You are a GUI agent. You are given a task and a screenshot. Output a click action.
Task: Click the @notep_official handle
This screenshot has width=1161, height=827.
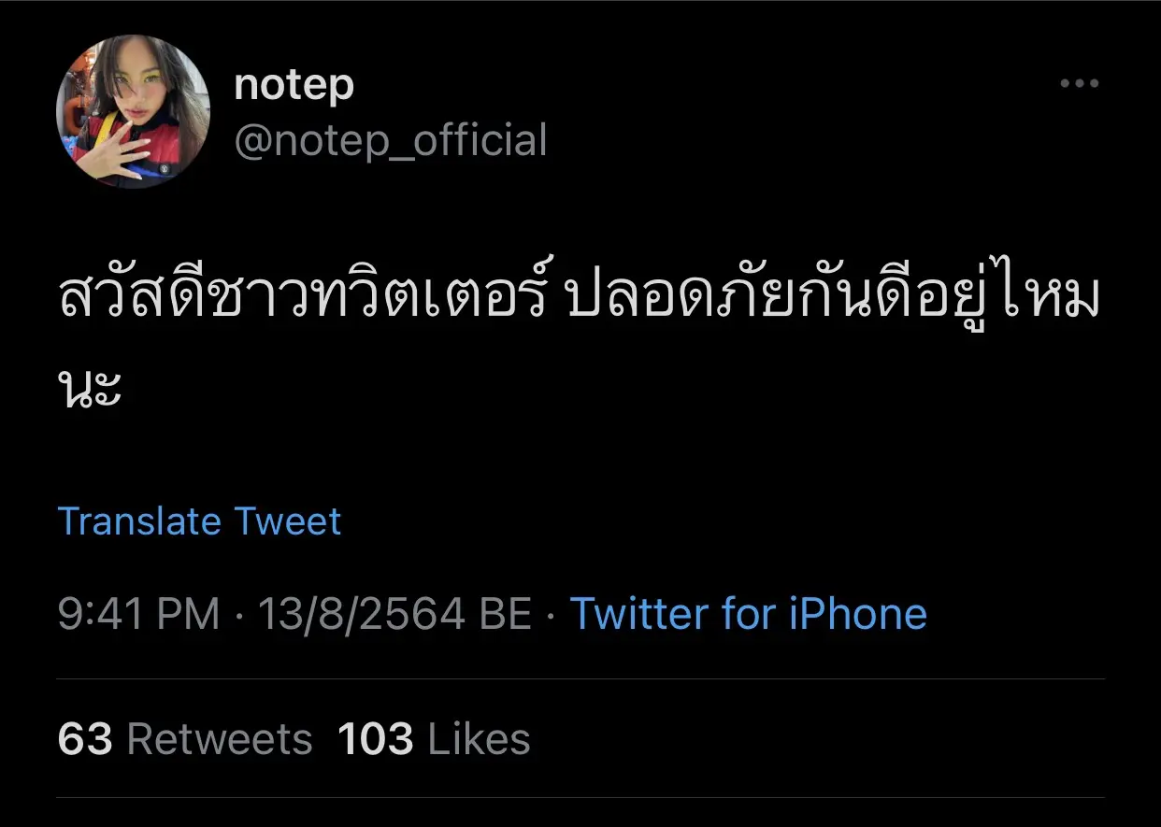point(390,141)
